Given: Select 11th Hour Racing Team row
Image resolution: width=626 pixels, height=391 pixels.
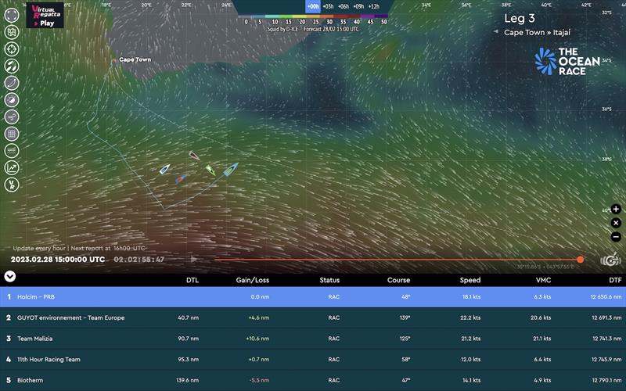Looking at the screenshot, I should (313, 359).
